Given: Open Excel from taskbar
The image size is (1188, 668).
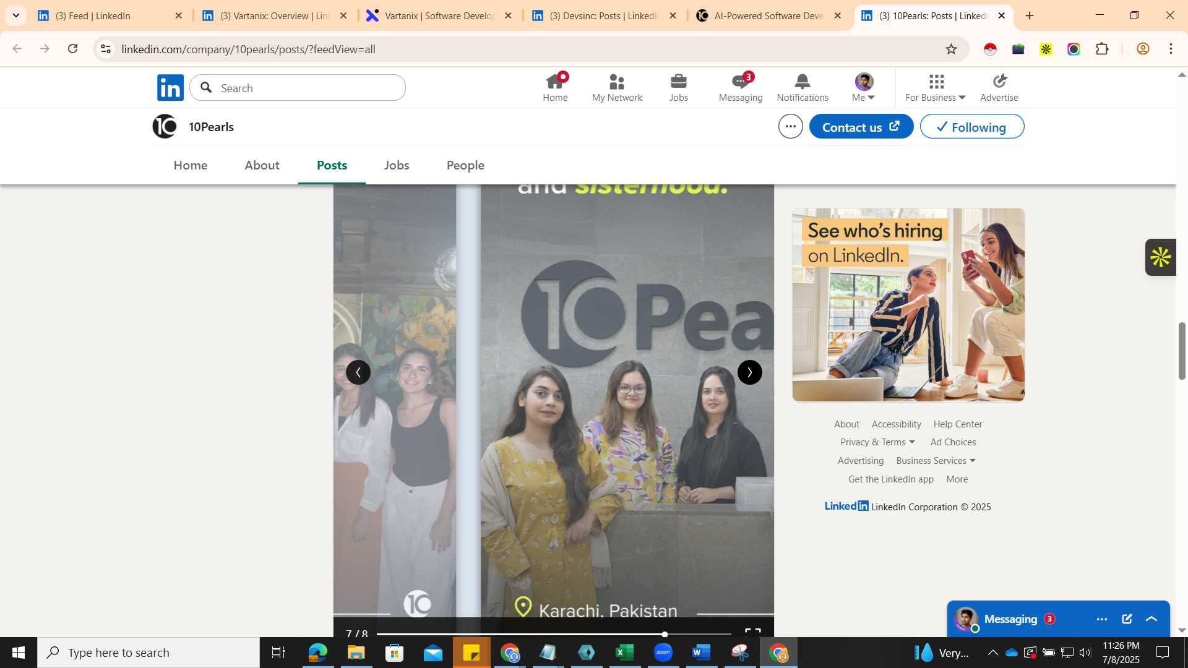Looking at the screenshot, I should [x=624, y=653].
